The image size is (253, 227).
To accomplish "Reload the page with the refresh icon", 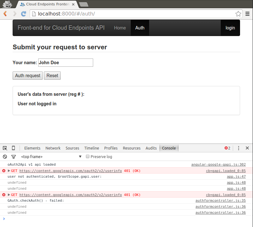I will tap(24, 14).
